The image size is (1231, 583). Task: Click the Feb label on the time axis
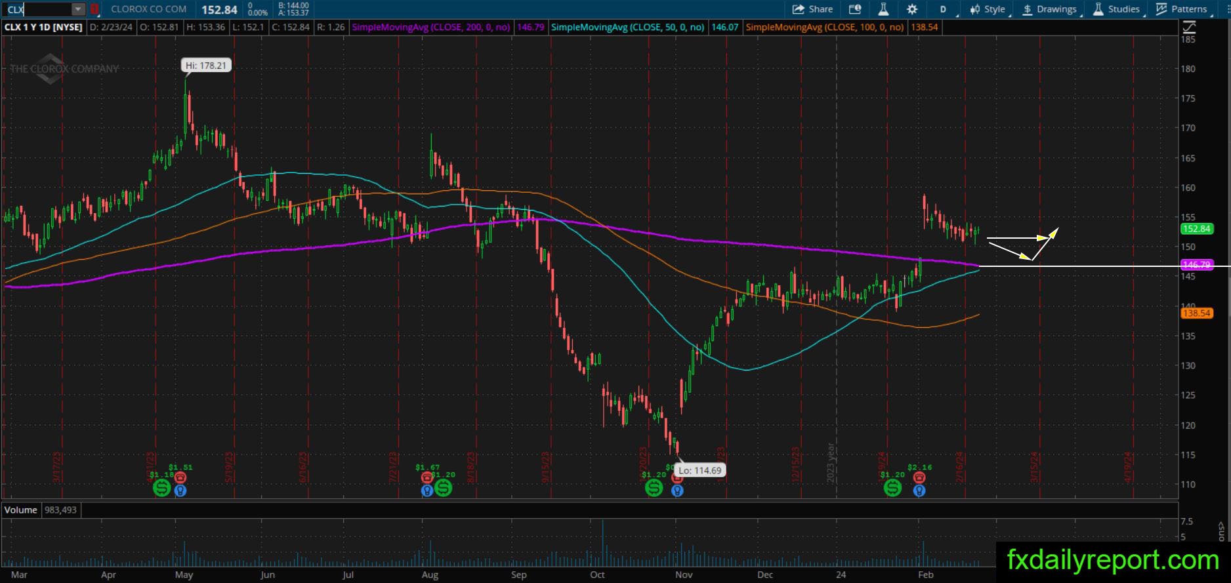pos(925,575)
